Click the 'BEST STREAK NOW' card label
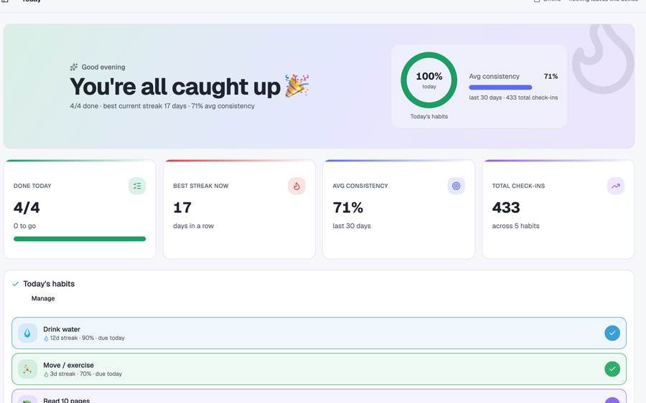This screenshot has width=646, height=403. (201, 186)
